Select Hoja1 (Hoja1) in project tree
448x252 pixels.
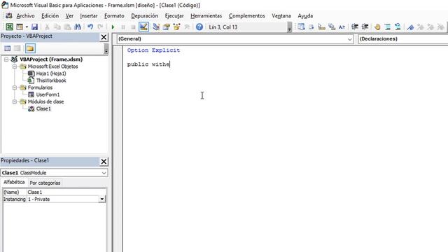51,73
